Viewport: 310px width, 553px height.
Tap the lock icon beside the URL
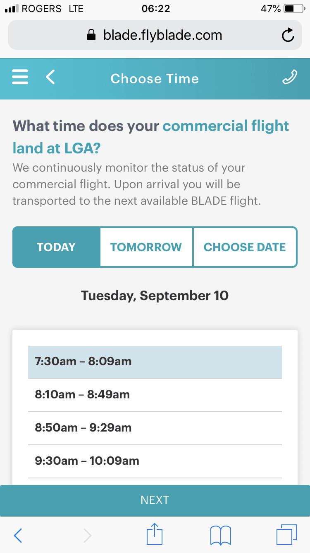91,36
